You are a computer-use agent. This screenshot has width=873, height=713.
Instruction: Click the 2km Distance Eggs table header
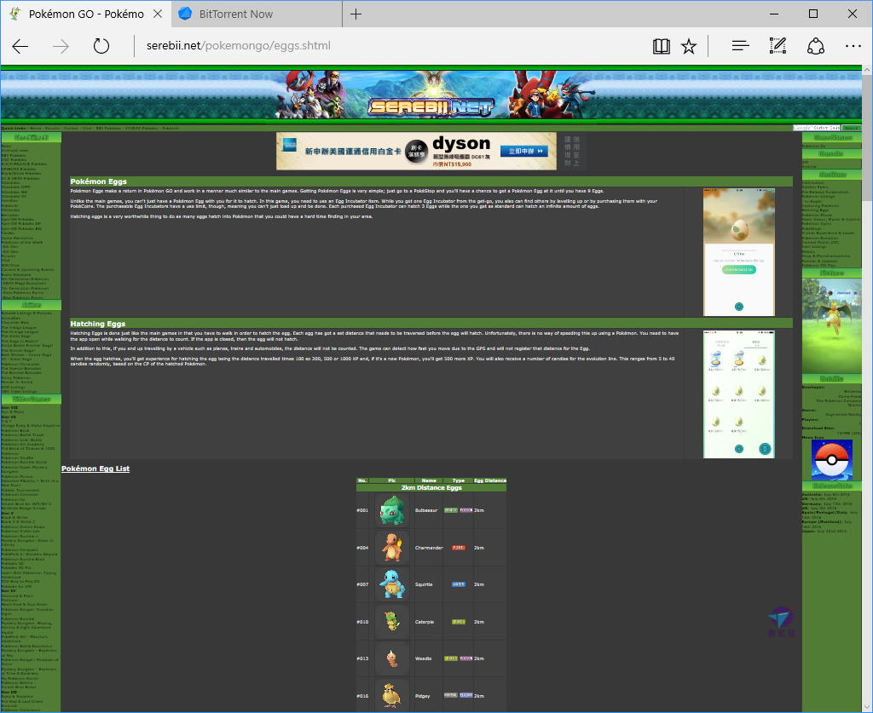click(431, 488)
